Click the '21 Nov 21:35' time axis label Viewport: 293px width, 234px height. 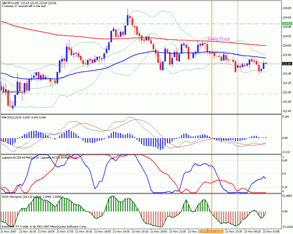click(x=178, y=231)
